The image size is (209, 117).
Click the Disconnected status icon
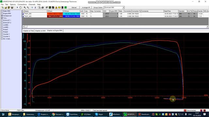coord(185,110)
